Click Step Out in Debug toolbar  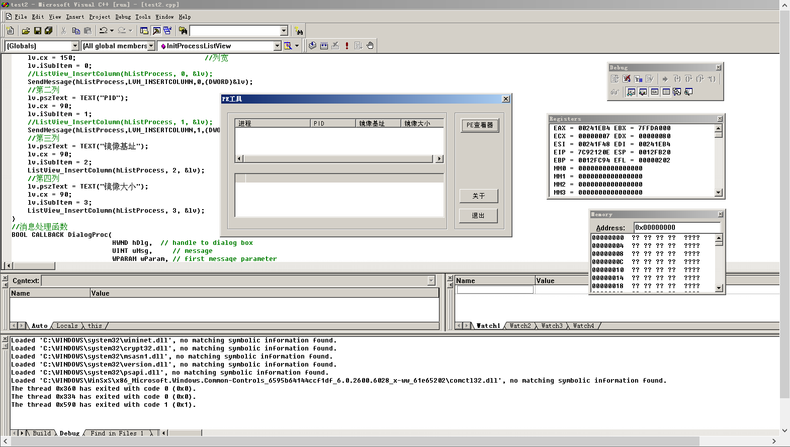(x=700, y=79)
